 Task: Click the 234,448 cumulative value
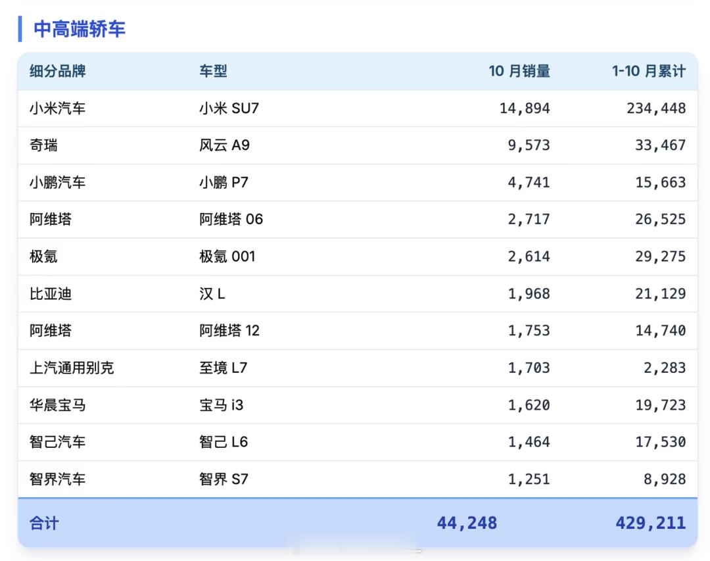(x=657, y=109)
